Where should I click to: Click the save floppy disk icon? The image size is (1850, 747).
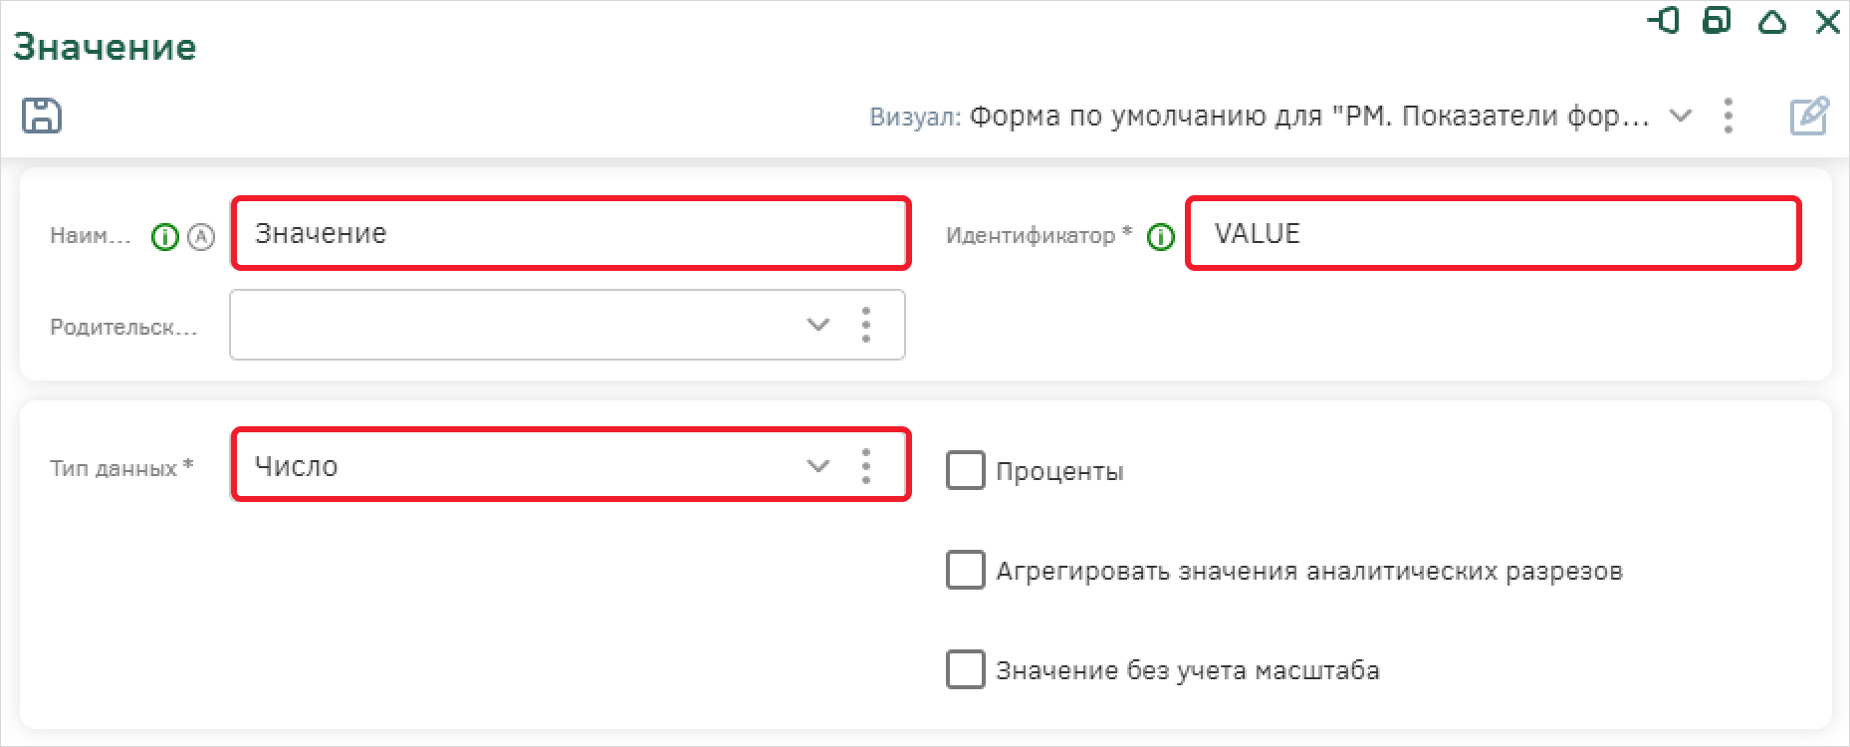tap(42, 116)
